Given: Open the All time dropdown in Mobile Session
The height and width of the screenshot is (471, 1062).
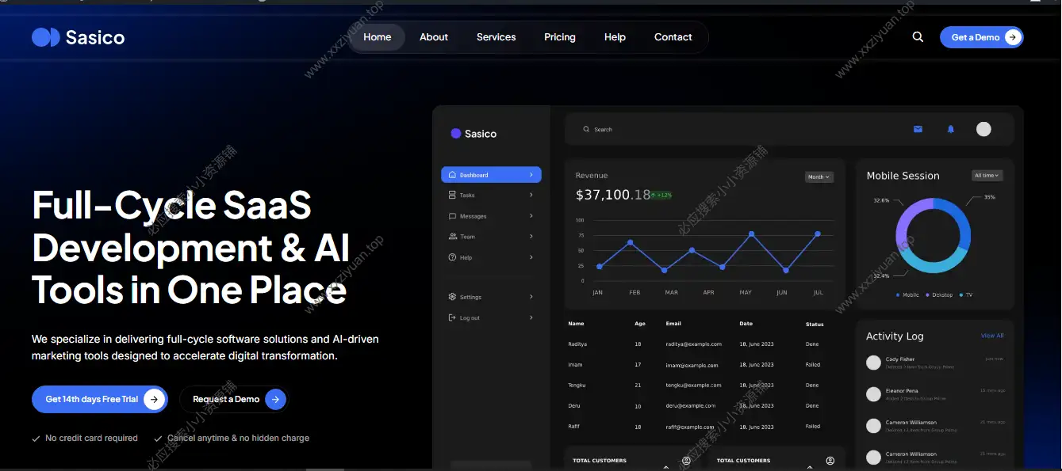Looking at the screenshot, I should [987, 175].
